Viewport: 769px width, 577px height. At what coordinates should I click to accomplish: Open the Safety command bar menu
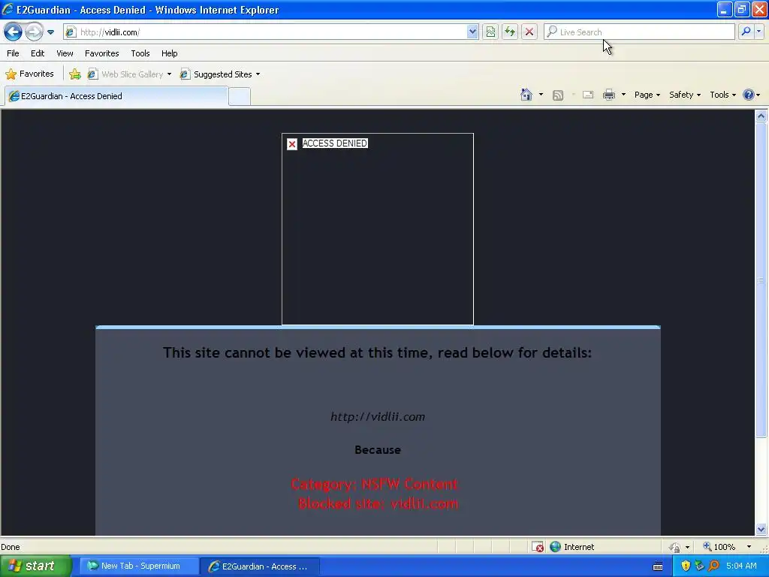(685, 95)
